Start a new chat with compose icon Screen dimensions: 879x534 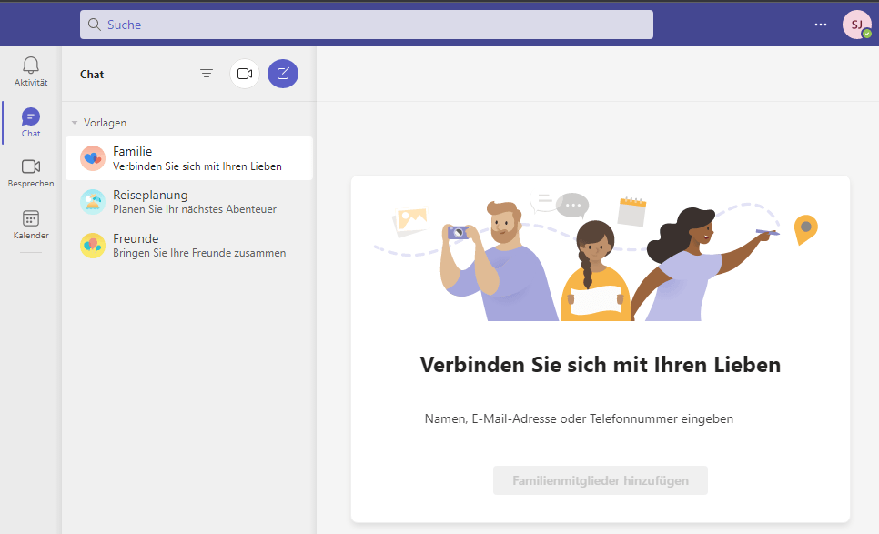[x=283, y=74]
